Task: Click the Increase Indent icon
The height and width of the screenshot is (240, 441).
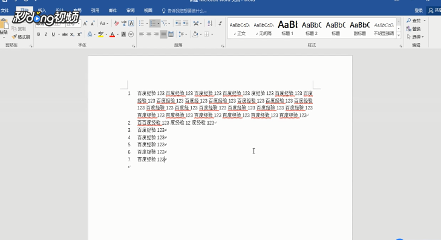Action: (186, 24)
